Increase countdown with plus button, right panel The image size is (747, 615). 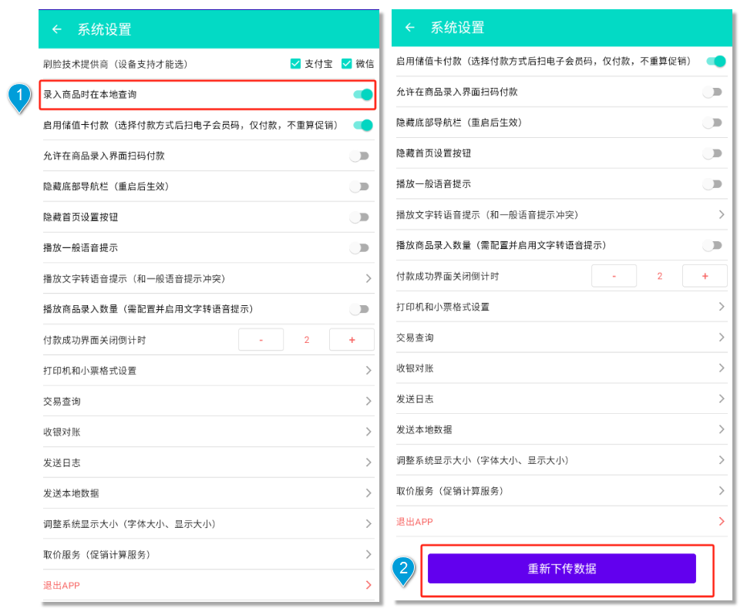(705, 276)
